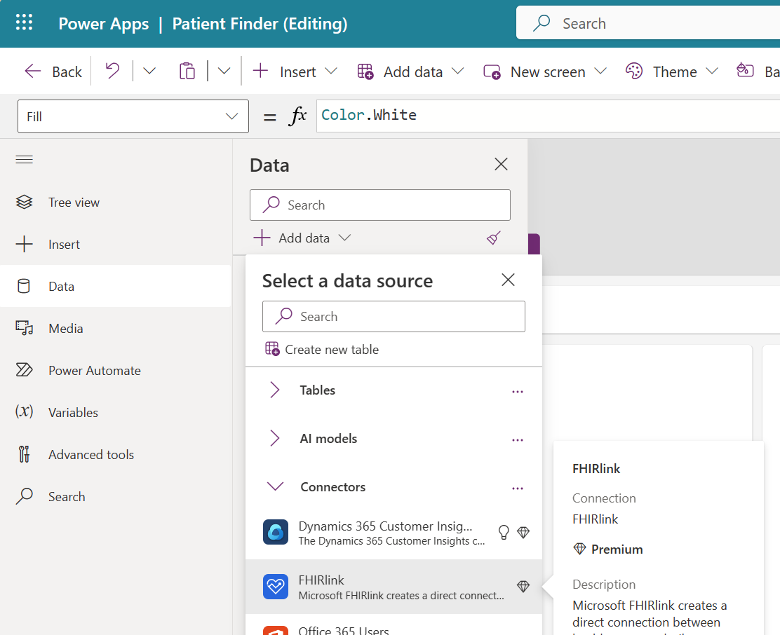
Task: Toggle the left navigation hamburger menu
Action: 24,160
